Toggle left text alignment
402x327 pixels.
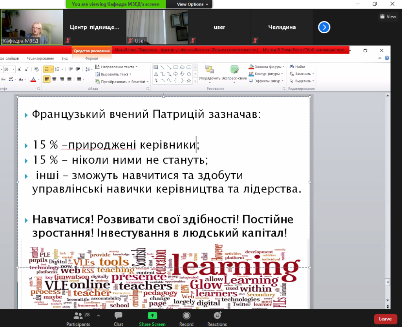pos(47,79)
